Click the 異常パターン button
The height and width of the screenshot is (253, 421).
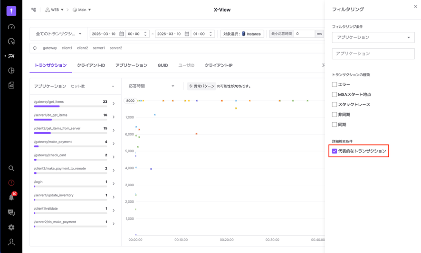tap(201, 86)
